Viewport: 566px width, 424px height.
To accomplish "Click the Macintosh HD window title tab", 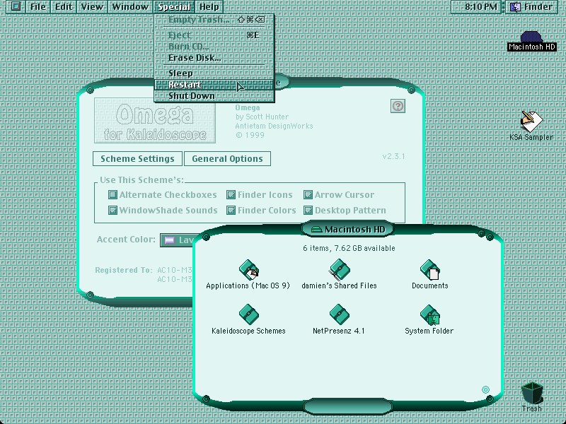I will [347, 229].
